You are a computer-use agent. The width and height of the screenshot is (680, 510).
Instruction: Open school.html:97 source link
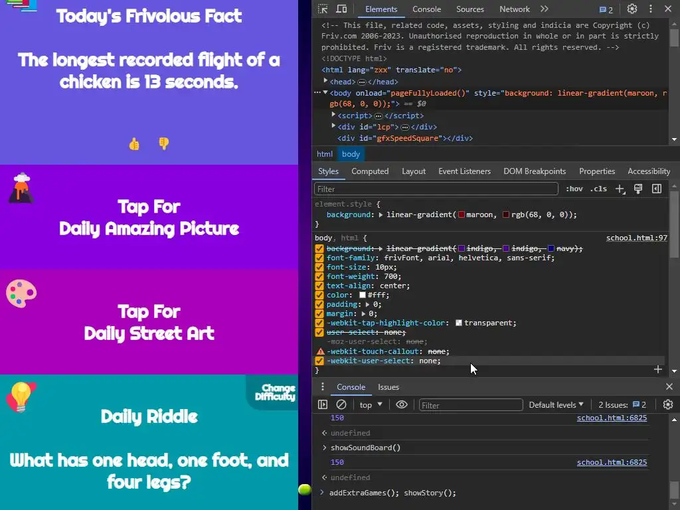[637, 238]
